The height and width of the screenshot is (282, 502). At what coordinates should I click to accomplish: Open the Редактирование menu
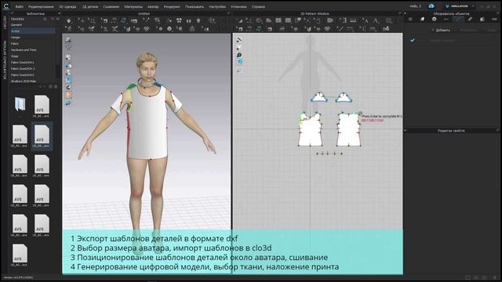[x=41, y=6]
